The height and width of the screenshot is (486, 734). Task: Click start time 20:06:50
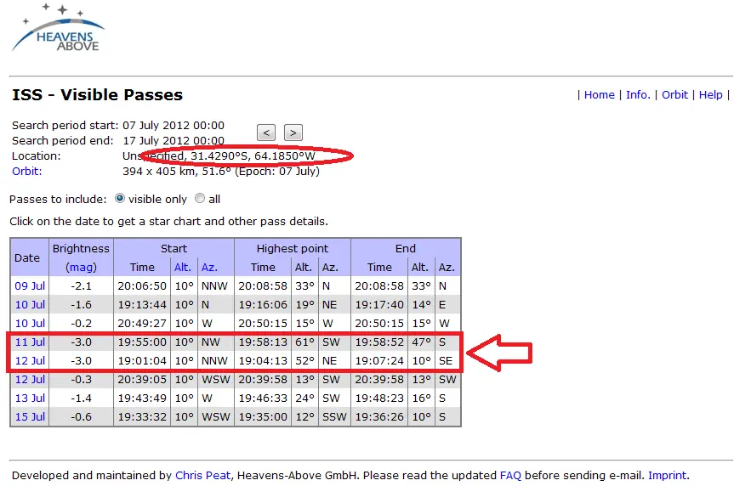[142, 285]
